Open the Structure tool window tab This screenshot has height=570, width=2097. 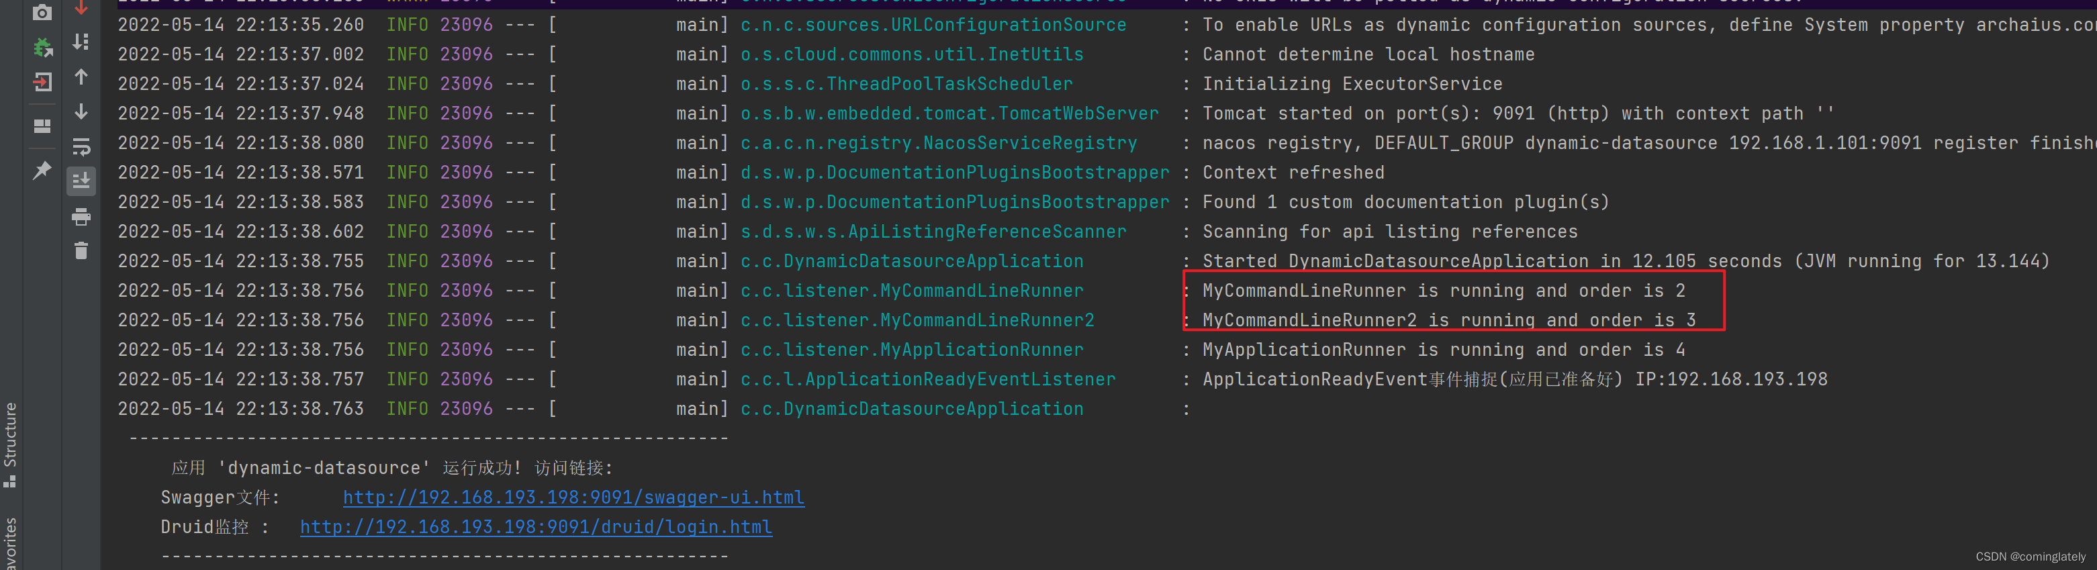(10, 444)
